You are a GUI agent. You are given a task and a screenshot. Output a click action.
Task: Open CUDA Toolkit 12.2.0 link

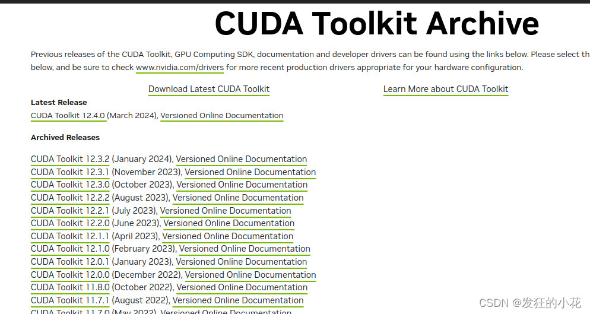coord(70,223)
